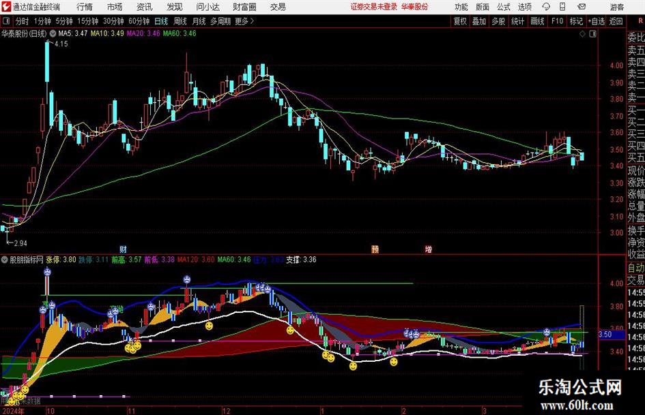Click the Tongdaxin red logo icon
The image size is (645, 415).
(x=6, y=7)
